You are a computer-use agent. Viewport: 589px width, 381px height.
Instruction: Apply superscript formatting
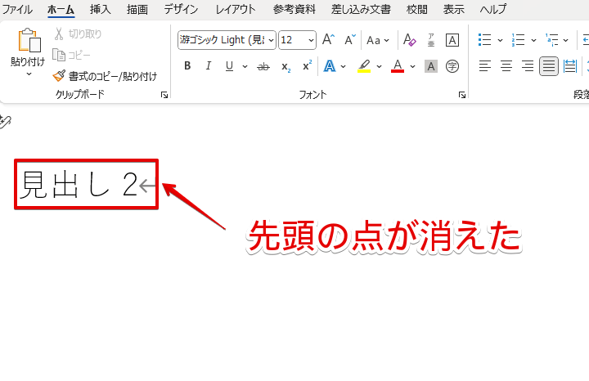click(x=307, y=66)
